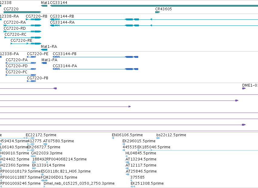Click the teal CG33144 gene span bar

[x=154, y=6]
